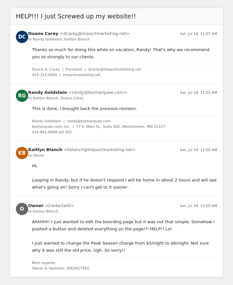233x285 pixels.
Task: Expand the 'to Owner' recipient line
Action: point(36,155)
